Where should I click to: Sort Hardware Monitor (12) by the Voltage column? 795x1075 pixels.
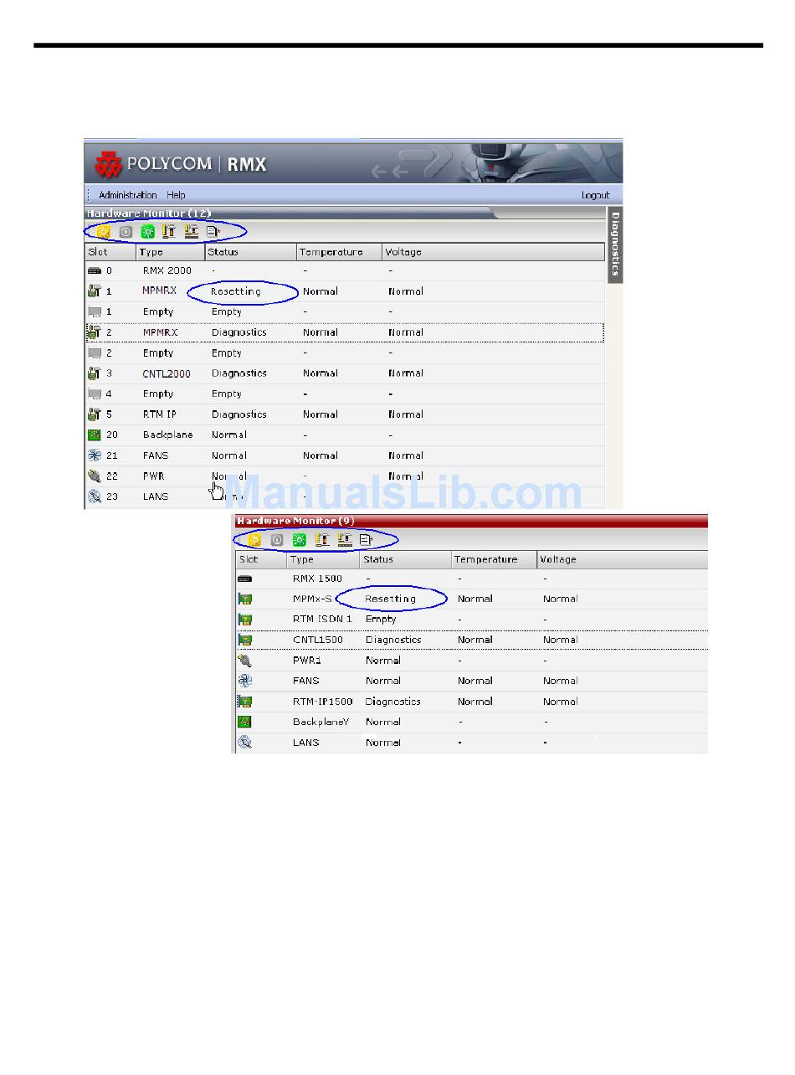click(493, 252)
